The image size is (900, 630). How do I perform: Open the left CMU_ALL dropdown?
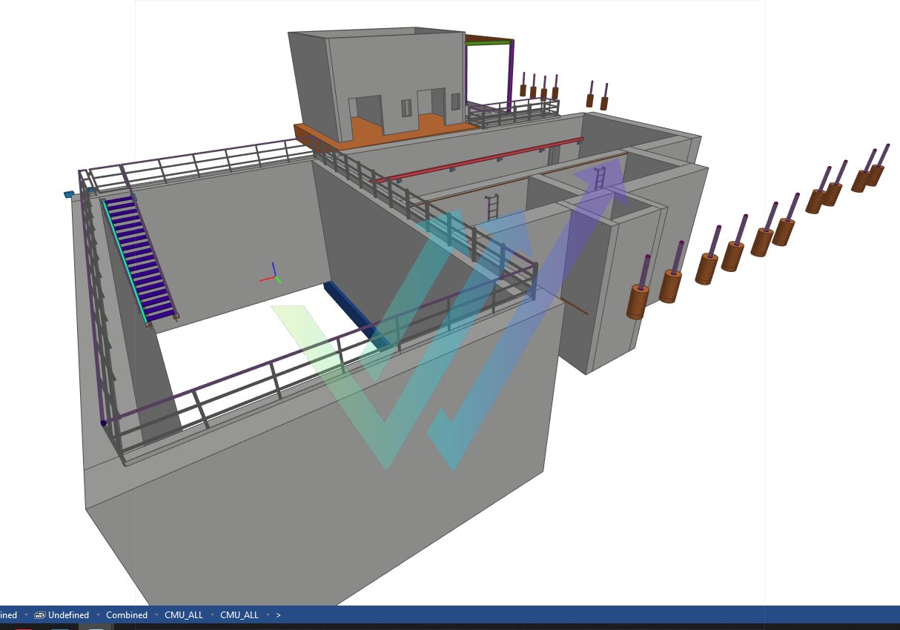point(212,615)
